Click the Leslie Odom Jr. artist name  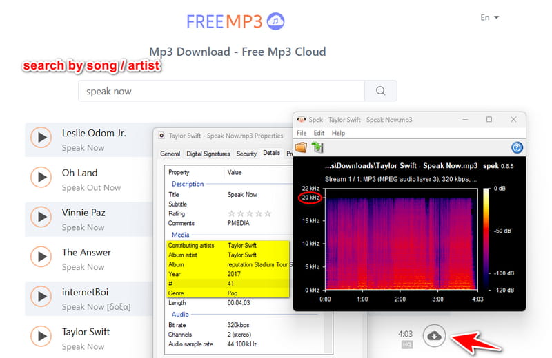94,133
